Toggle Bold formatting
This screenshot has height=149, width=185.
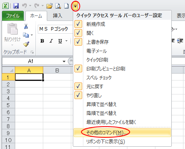[x=42, y=41]
